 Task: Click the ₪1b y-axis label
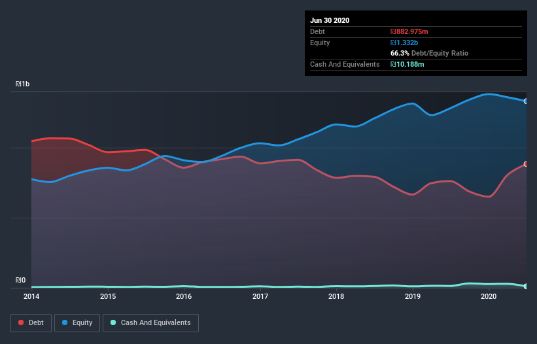[x=23, y=84]
